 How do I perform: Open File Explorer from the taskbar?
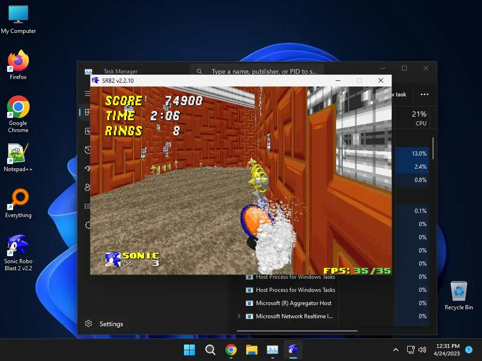(252, 350)
